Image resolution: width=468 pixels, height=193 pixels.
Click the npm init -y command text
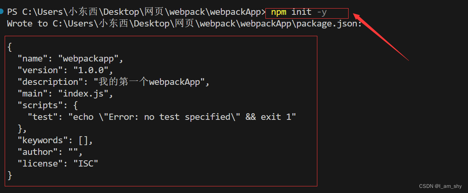click(x=299, y=12)
